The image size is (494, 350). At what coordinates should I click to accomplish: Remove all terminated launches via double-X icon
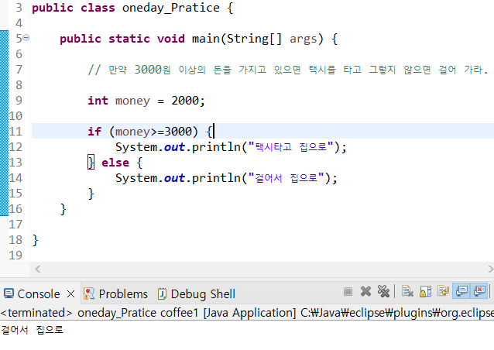point(383,292)
